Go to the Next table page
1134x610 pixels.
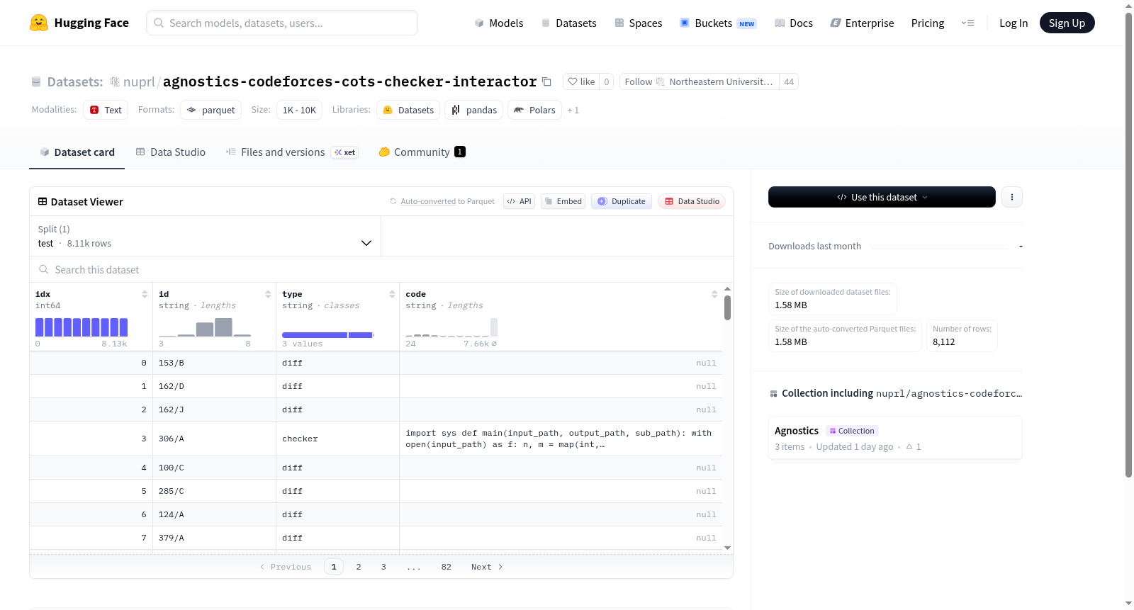(487, 567)
